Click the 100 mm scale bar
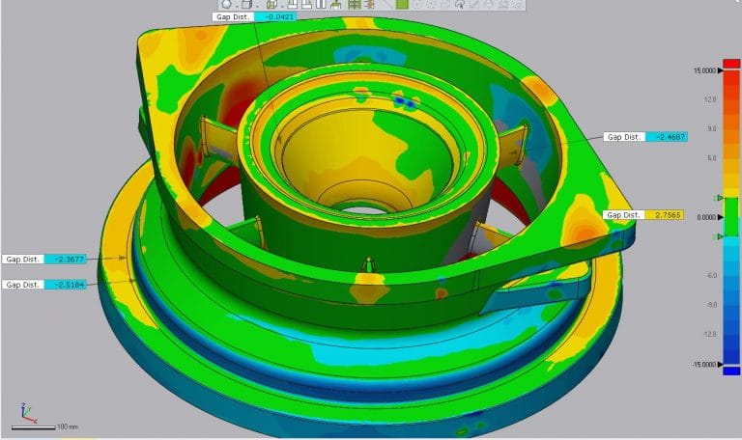Viewport: 742px width, 440px height. 33,427
